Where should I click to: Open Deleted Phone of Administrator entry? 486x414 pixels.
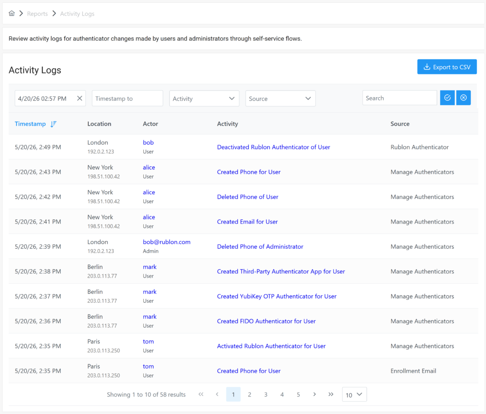coord(260,247)
